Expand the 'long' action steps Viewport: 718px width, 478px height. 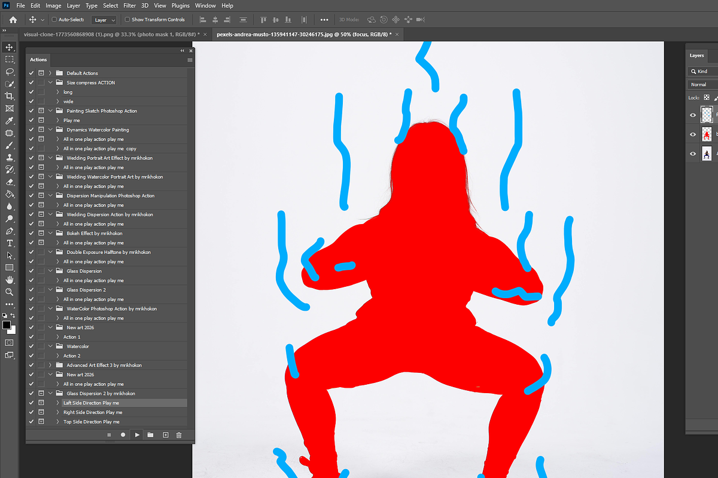pyautogui.click(x=57, y=92)
